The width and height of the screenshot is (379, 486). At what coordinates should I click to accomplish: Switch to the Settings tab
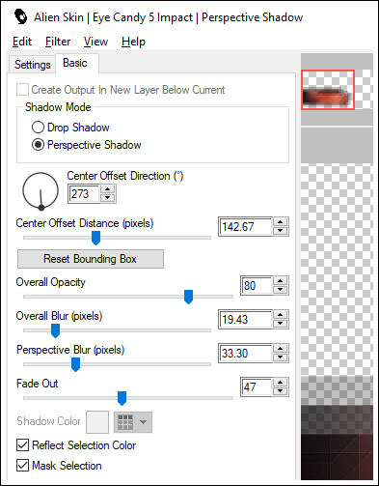[33, 65]
